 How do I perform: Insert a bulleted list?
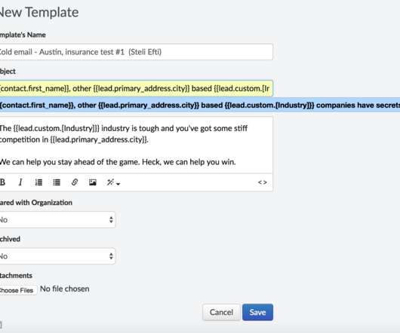tap(57, 182)
